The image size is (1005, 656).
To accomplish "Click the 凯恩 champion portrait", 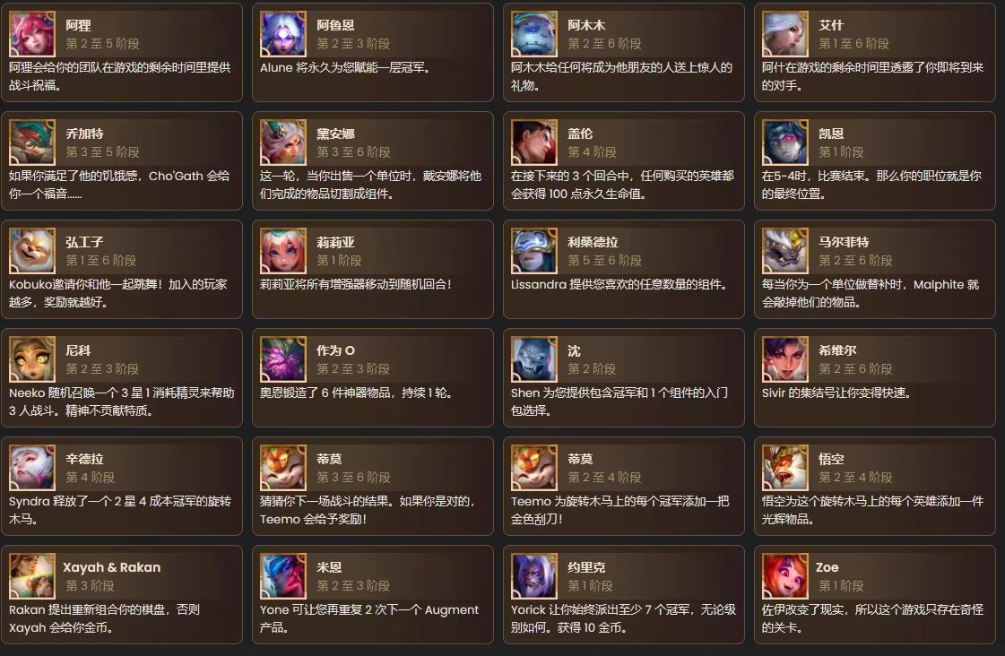I will [785, 142].
